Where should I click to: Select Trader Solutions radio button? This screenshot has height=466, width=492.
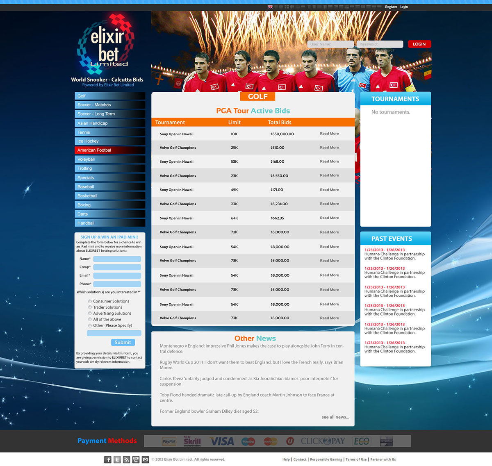(x=90, y=307)
